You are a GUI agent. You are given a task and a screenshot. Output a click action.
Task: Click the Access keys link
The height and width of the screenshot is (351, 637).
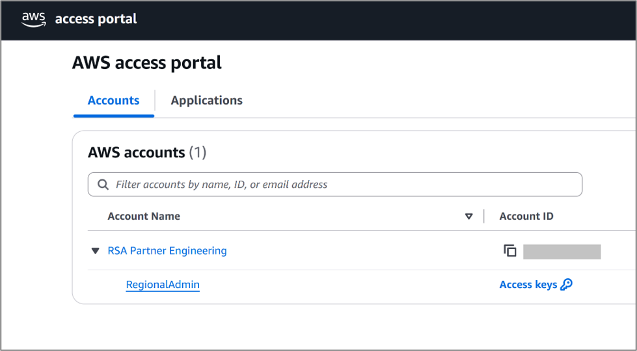point(528,285)
